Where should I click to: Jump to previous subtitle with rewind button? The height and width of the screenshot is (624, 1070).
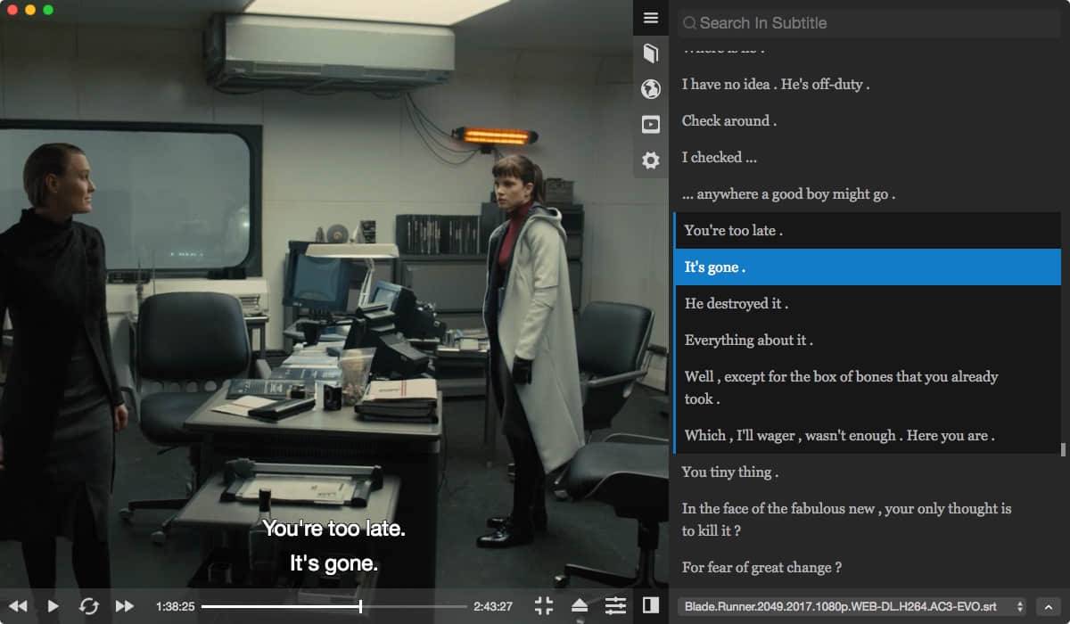click(x=18, y=606)
